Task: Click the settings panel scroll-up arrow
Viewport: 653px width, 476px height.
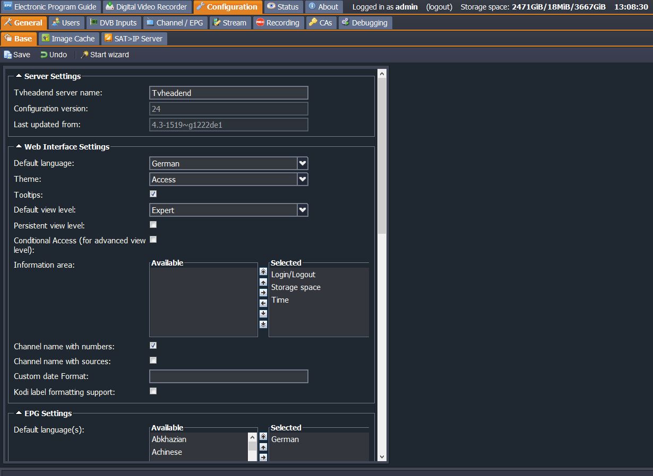Action: click(382, 74)
